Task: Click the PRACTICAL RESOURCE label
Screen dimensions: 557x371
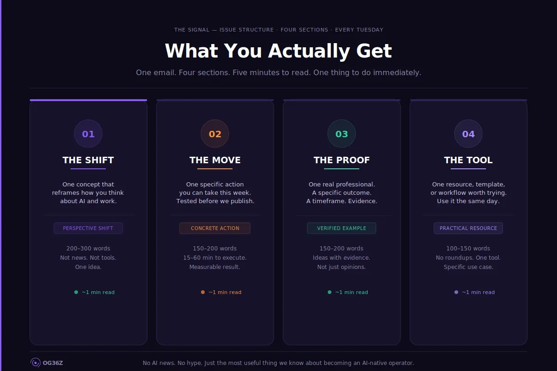Action: pos(468,228)
